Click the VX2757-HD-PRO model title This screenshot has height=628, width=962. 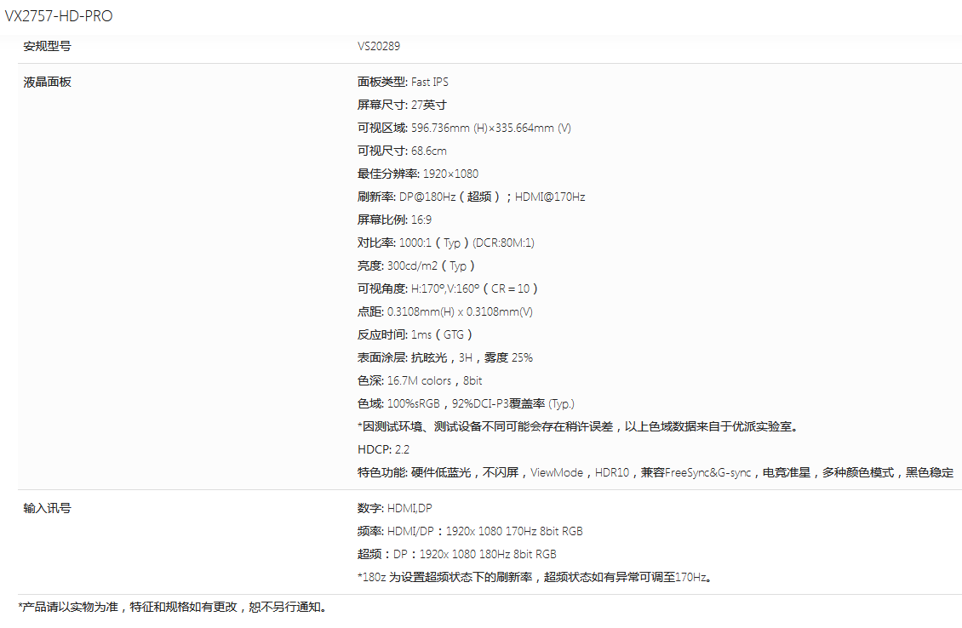(x=59, y=16)
